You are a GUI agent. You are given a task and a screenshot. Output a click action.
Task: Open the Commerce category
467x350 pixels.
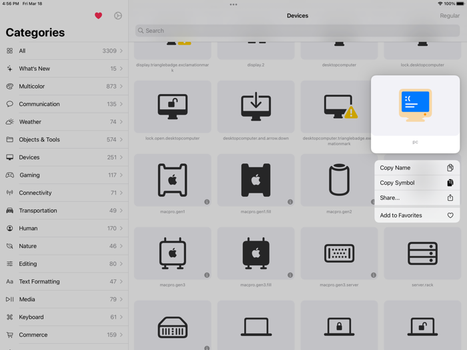click(x=64, y=335)
